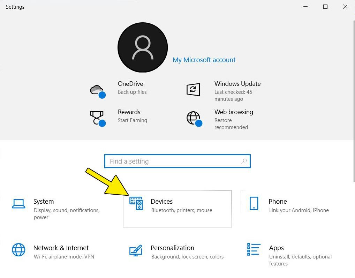Select Rewards Start Earning text

pos(133,120)
